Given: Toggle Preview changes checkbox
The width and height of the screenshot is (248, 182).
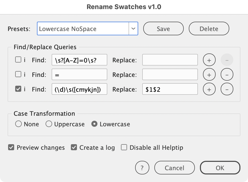Looking at the screenshot, I should coord(11,147).
